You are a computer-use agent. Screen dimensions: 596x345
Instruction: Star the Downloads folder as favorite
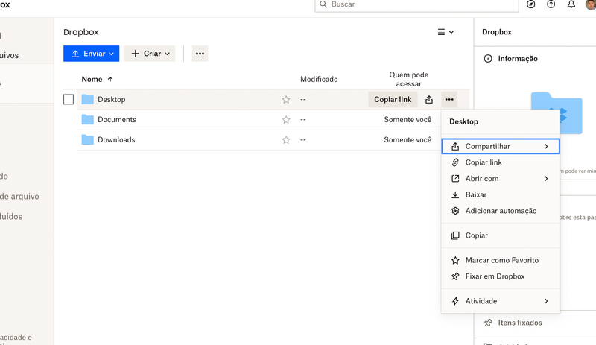click(x=286, y=140)
